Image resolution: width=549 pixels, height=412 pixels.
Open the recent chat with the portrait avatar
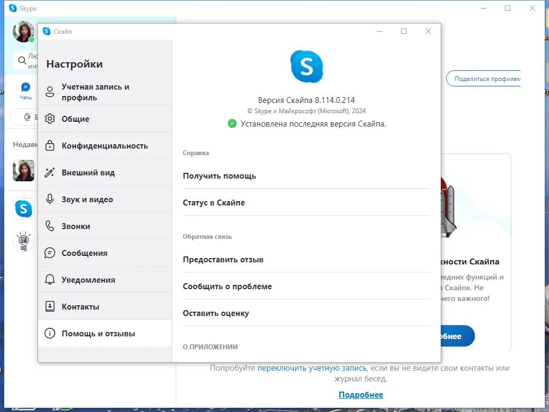pos(24,171)
